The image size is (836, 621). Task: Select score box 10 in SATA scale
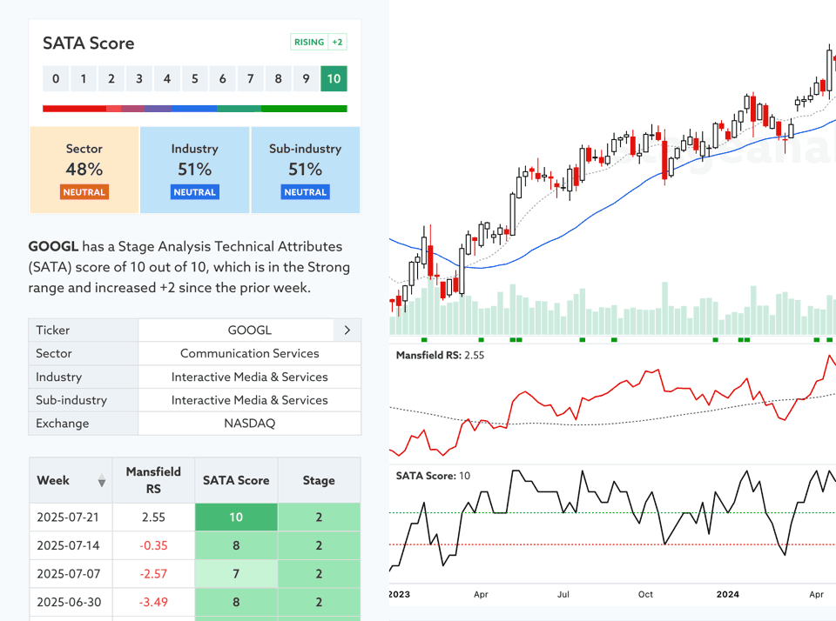(x=334, y=79)
